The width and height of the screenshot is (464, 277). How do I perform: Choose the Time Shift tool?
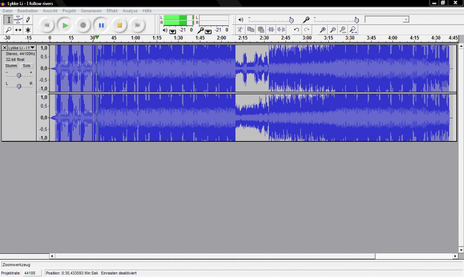tap(18, 30)
